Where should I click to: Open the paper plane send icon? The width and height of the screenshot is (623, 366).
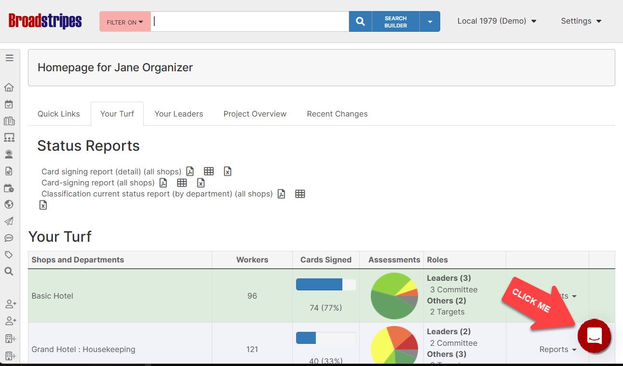(x=9, y=222)
